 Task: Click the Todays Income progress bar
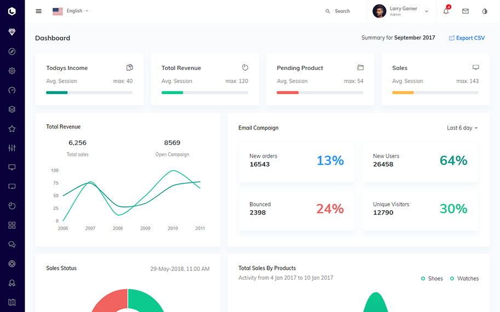89,93
